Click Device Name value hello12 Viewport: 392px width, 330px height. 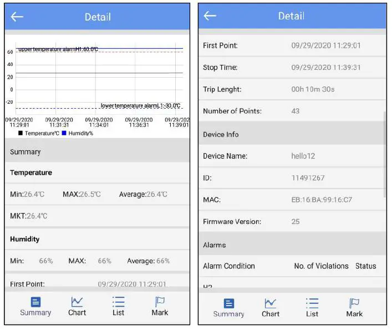tap(303, 156)
